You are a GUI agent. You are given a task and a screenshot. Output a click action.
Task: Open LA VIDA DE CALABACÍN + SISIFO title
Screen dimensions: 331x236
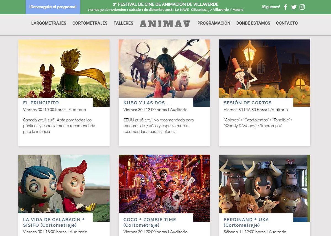tap(54, 222)
